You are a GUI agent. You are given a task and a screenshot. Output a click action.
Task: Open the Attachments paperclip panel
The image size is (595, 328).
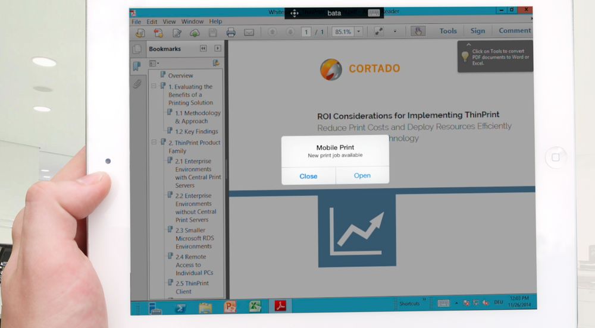point(137,83)
